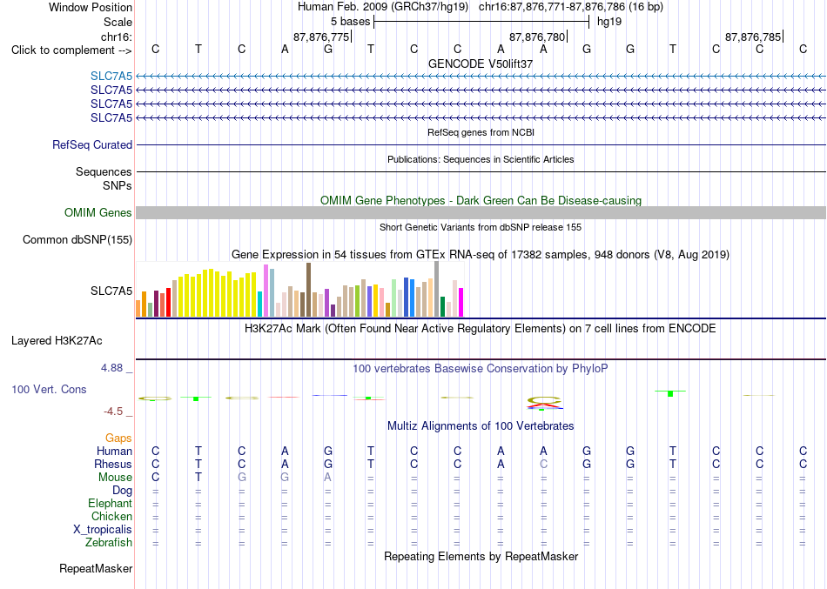827x589 pixels.
Task: Select the Rhesus alignment row label
Action: tap(113, 464)
